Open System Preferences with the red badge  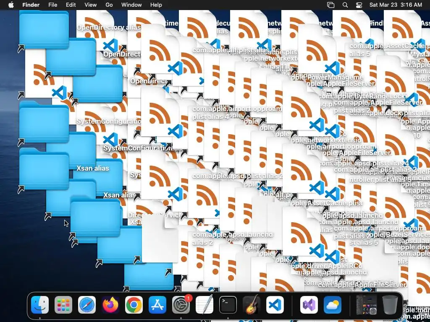pyautogui.click(x=181, y=305)
